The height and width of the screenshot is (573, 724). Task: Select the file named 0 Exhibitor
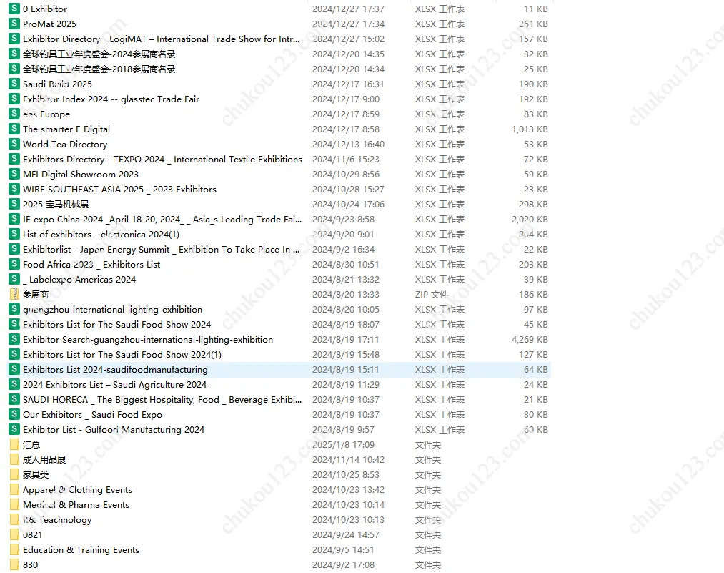[44, 9]
